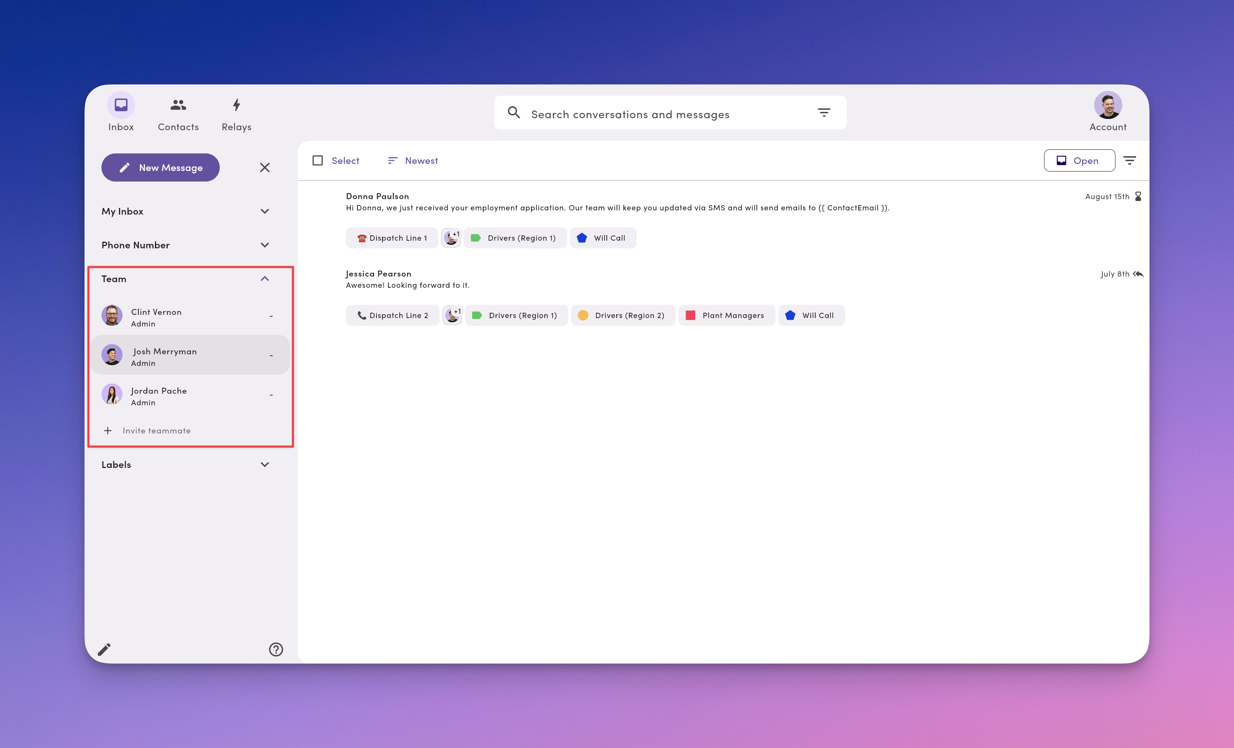Open search filter options icon

(824, 113)
